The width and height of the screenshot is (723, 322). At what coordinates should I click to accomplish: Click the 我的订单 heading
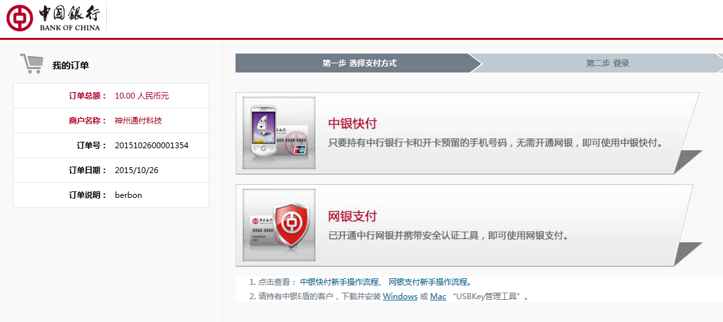(x=71, y=66)
